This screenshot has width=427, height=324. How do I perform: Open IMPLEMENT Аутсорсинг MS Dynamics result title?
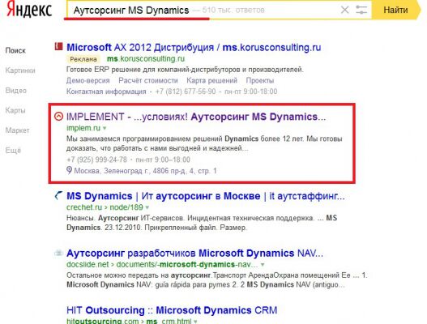point(196,117)
